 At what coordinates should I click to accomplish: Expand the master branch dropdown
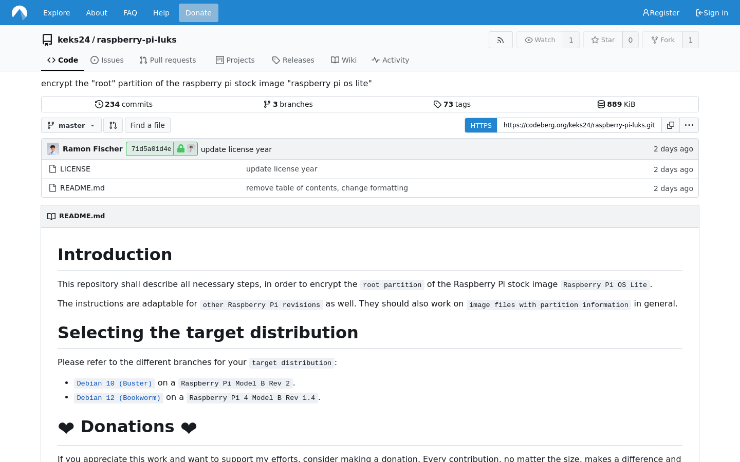click(x=71, y=125)
